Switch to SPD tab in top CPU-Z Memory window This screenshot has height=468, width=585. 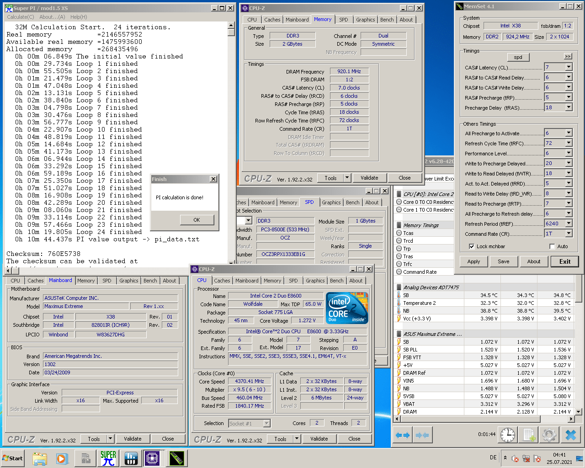point(344,20)
